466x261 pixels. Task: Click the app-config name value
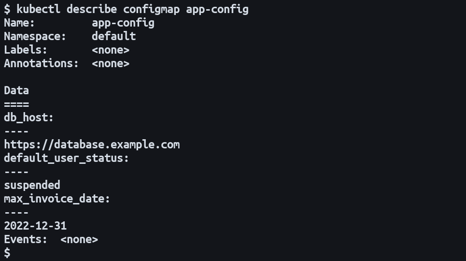pyautogui.click(x=123, y=23)
